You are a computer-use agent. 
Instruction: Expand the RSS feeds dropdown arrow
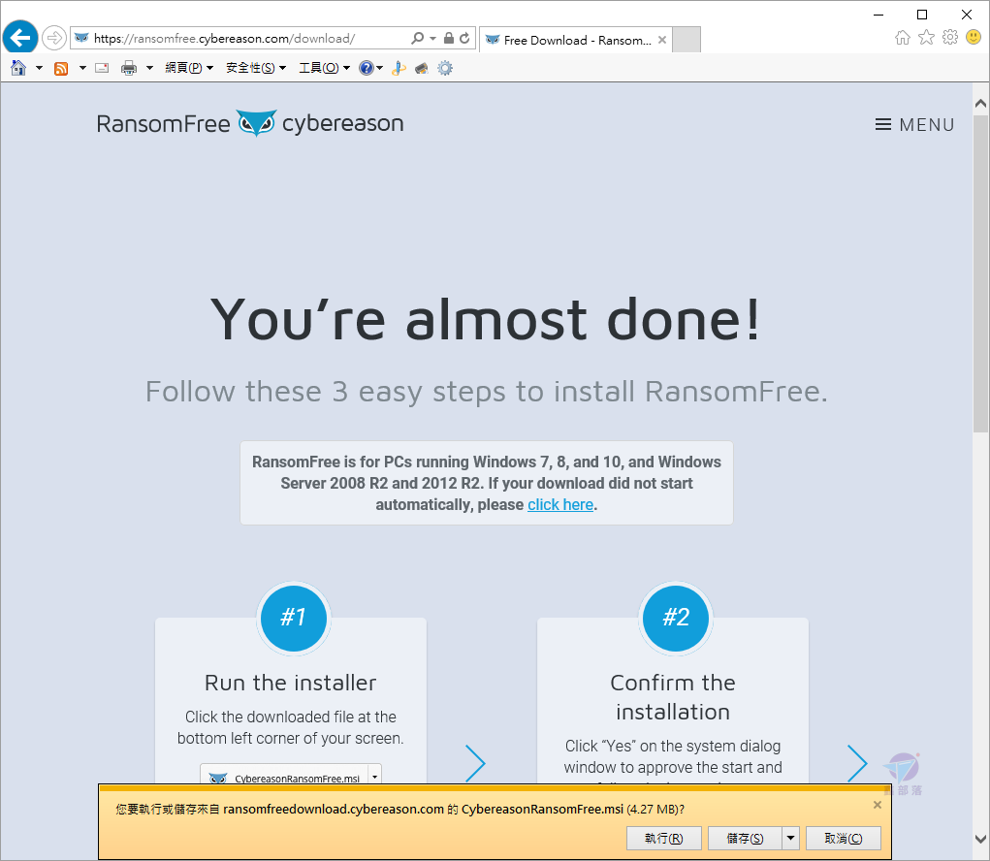point(82,68)
